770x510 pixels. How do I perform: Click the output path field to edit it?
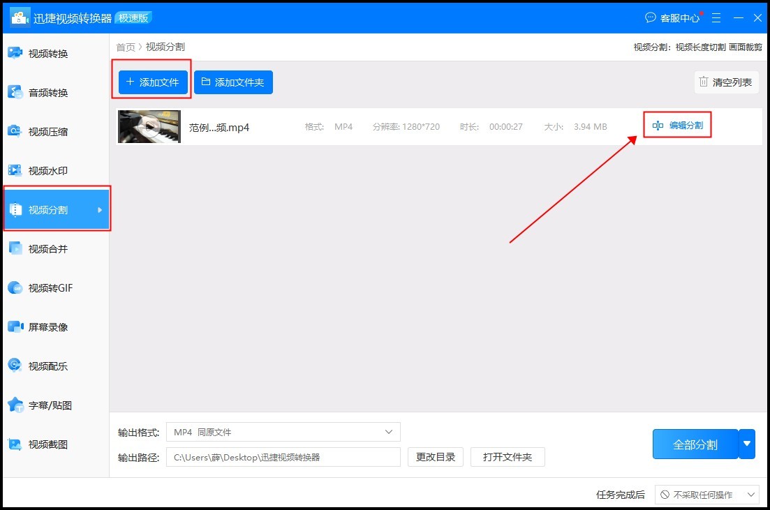[283, 457]
